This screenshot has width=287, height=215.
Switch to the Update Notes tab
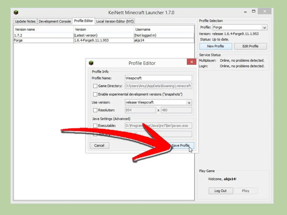tap(25, 21)
